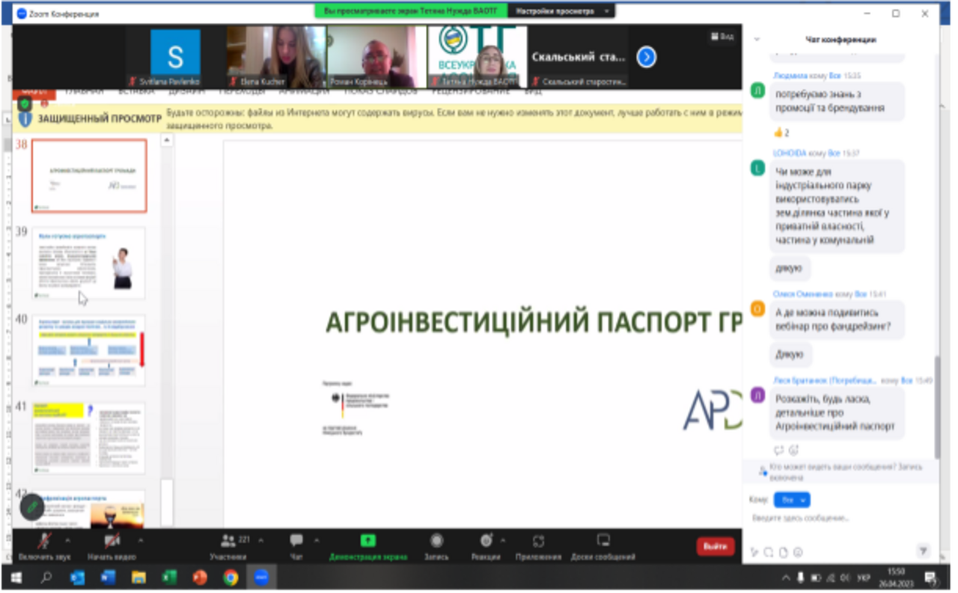Send chat message with arrow icon
958x593 pixels.
924,550
